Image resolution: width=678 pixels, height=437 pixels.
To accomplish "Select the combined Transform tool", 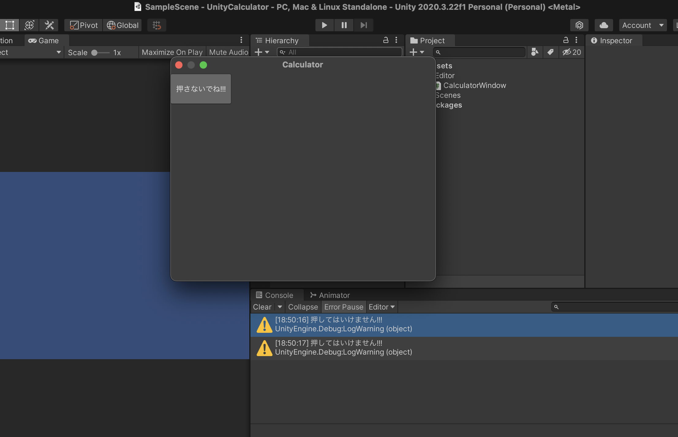I will (x=29, y=25).
